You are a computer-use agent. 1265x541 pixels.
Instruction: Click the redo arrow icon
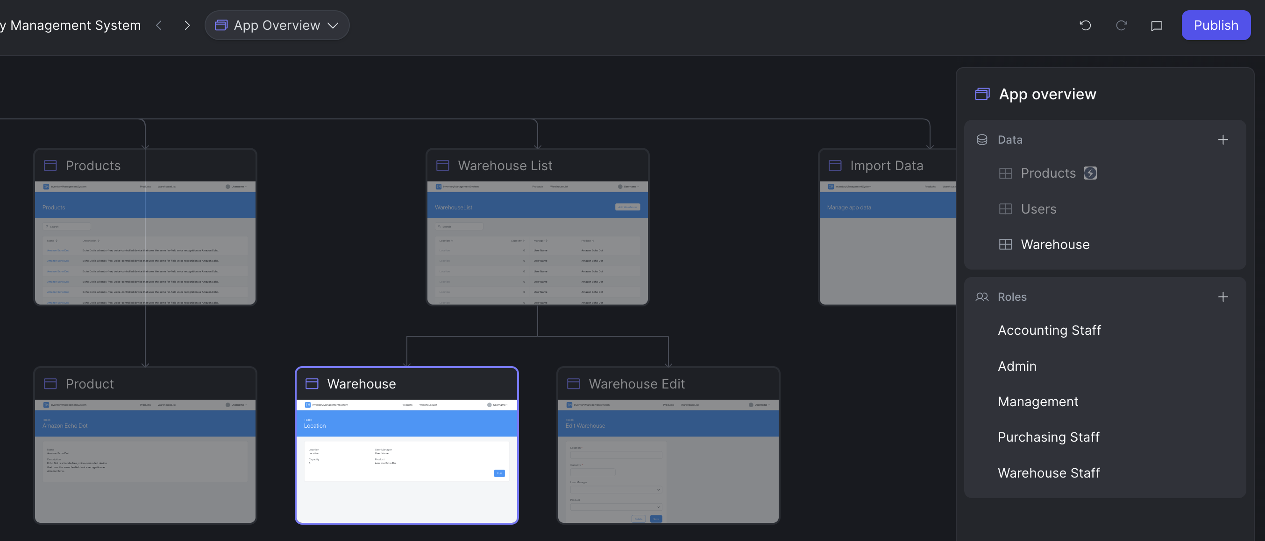(x=1121, y=26)
